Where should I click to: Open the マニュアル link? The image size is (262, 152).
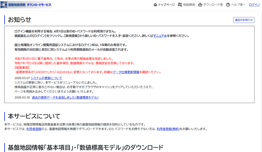160,36
